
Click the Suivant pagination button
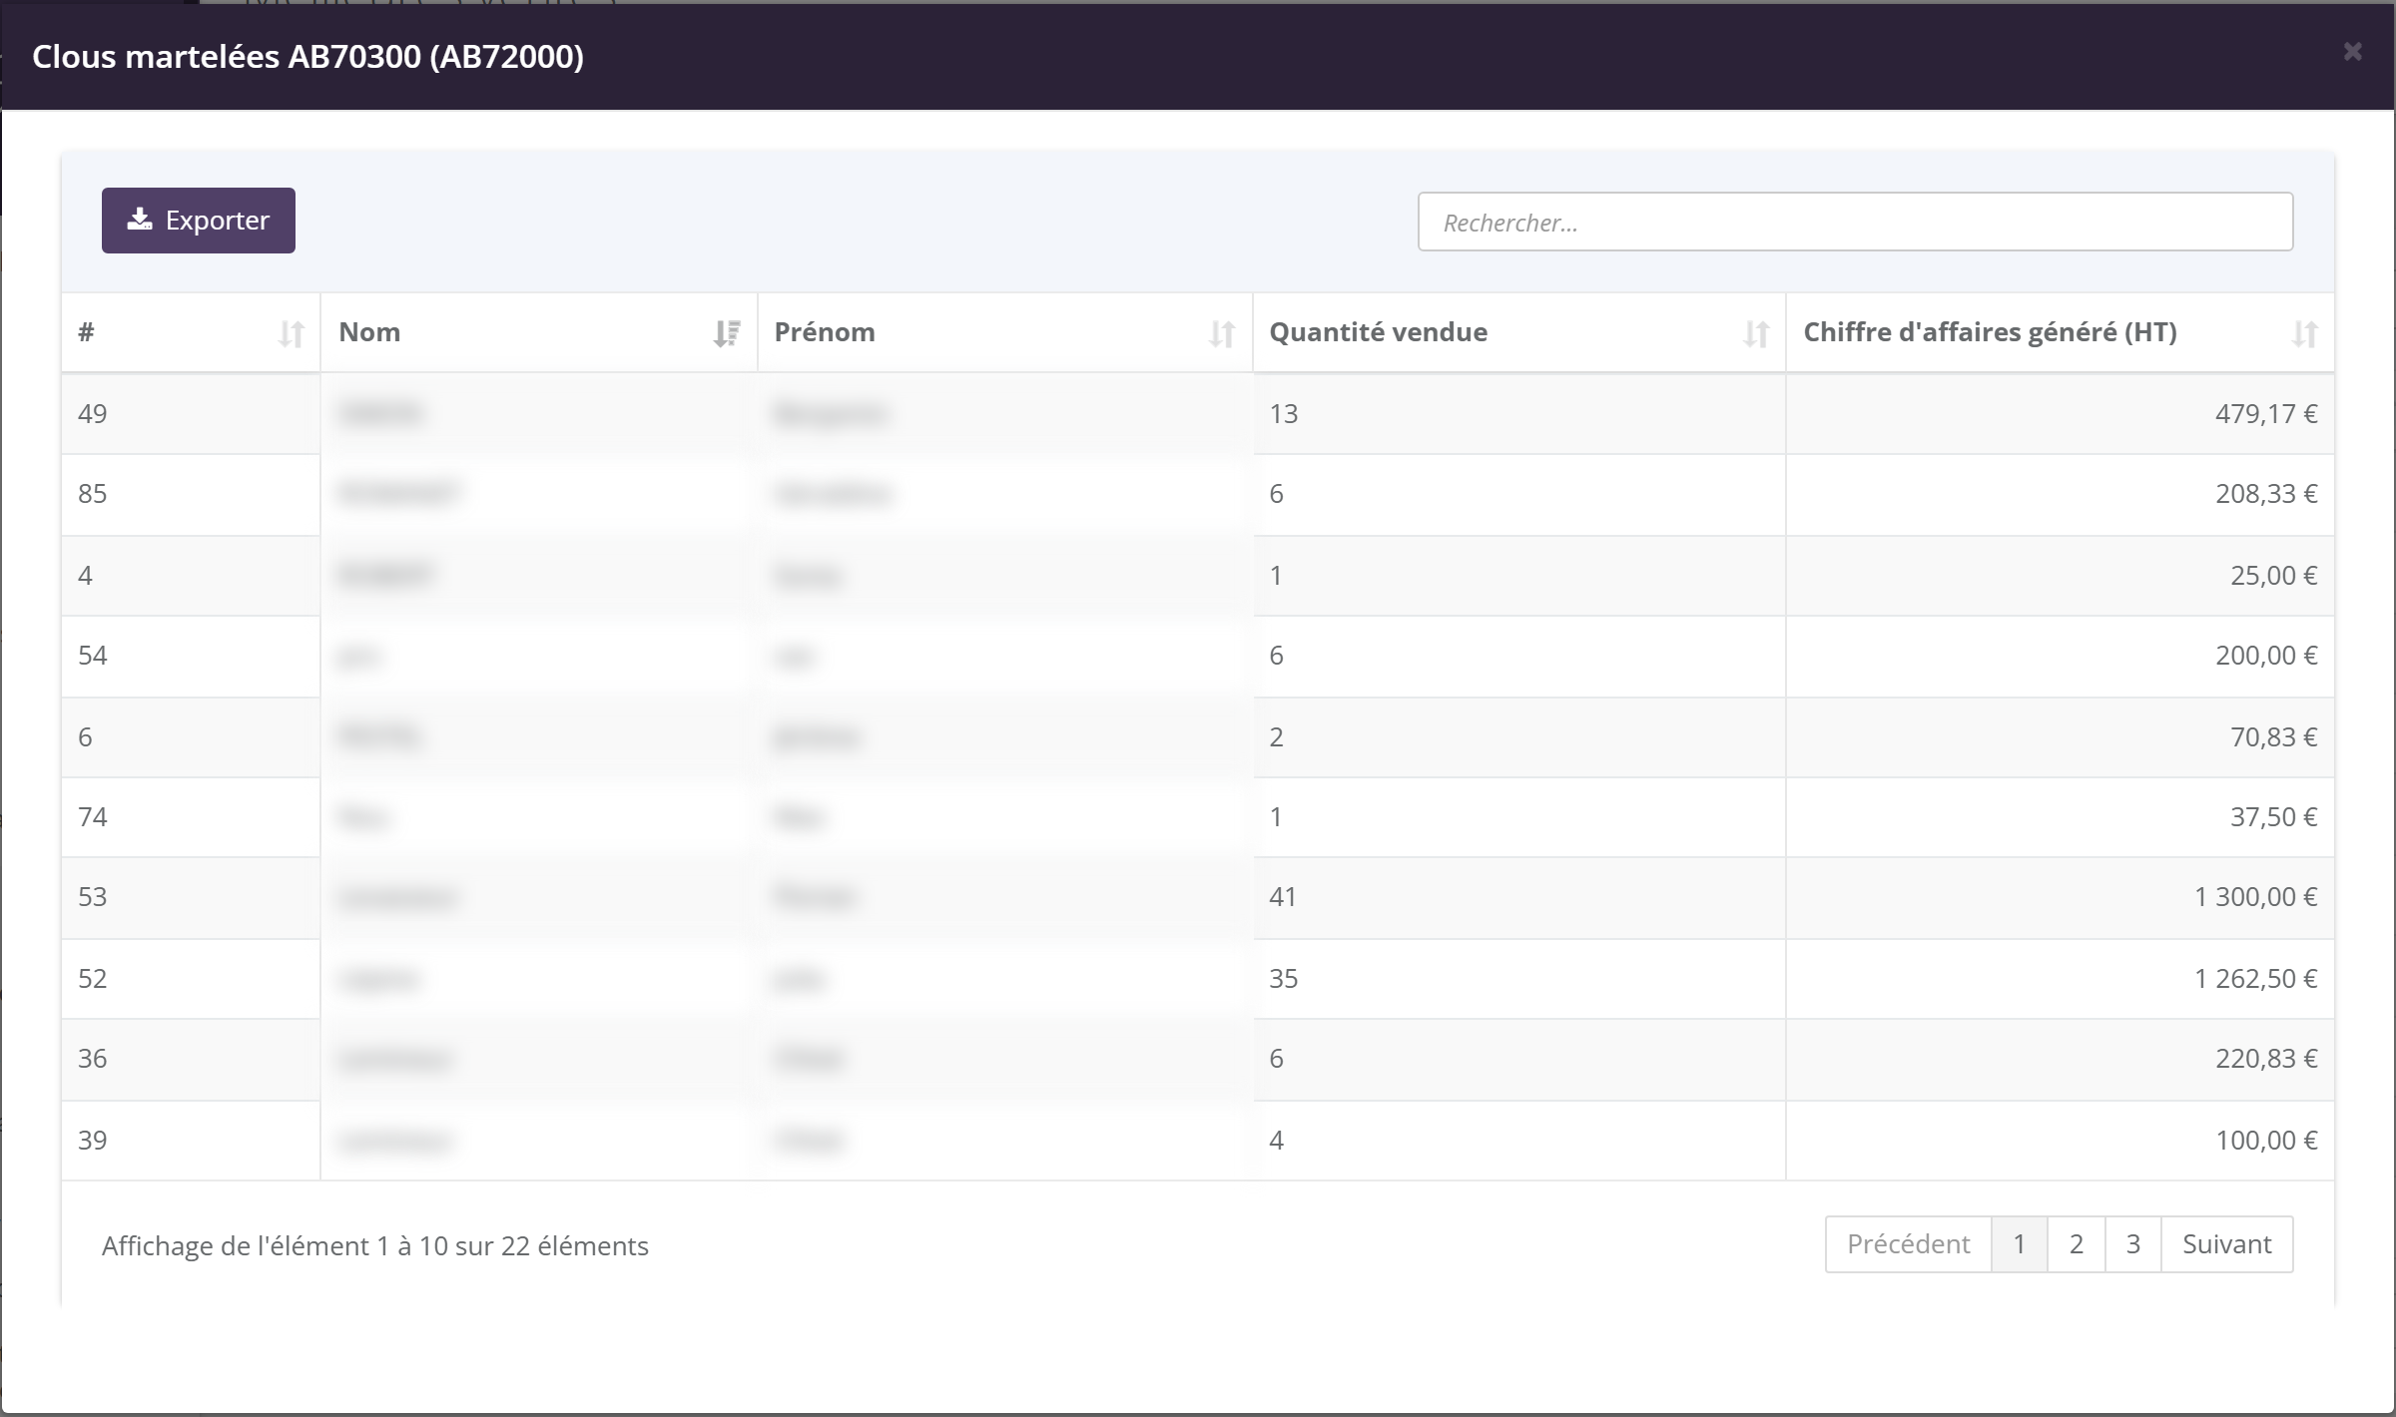pos(2227,1244)
